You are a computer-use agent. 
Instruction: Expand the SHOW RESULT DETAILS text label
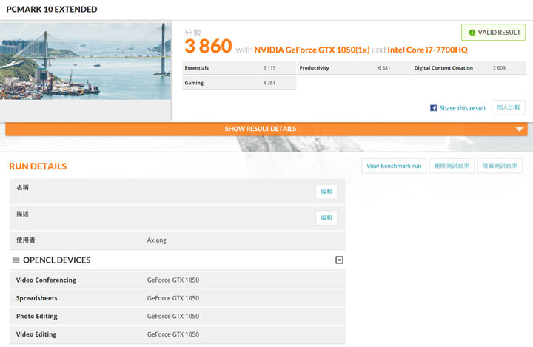(x=260, y=129)
